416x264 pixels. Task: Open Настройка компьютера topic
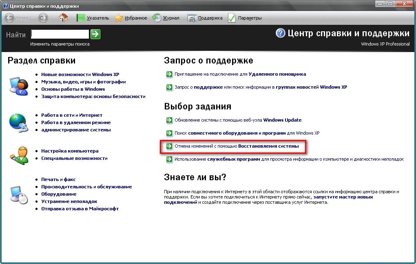70,151
